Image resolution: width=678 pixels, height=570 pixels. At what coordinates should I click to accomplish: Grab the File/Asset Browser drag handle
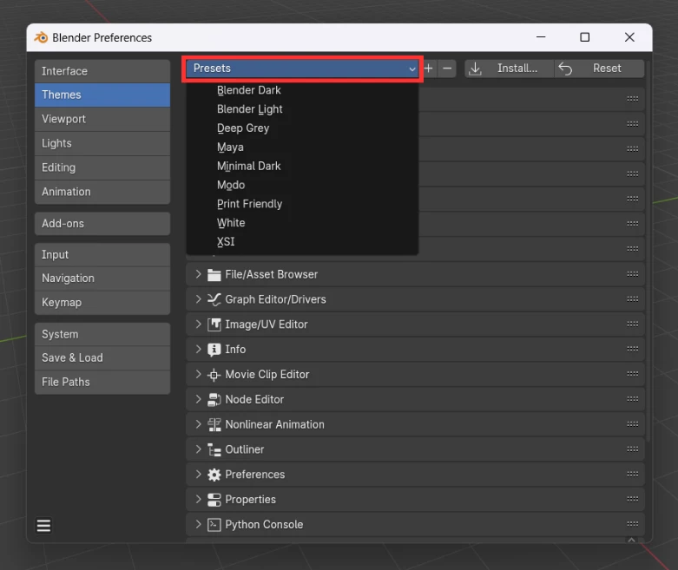click(x=633, y=274)
